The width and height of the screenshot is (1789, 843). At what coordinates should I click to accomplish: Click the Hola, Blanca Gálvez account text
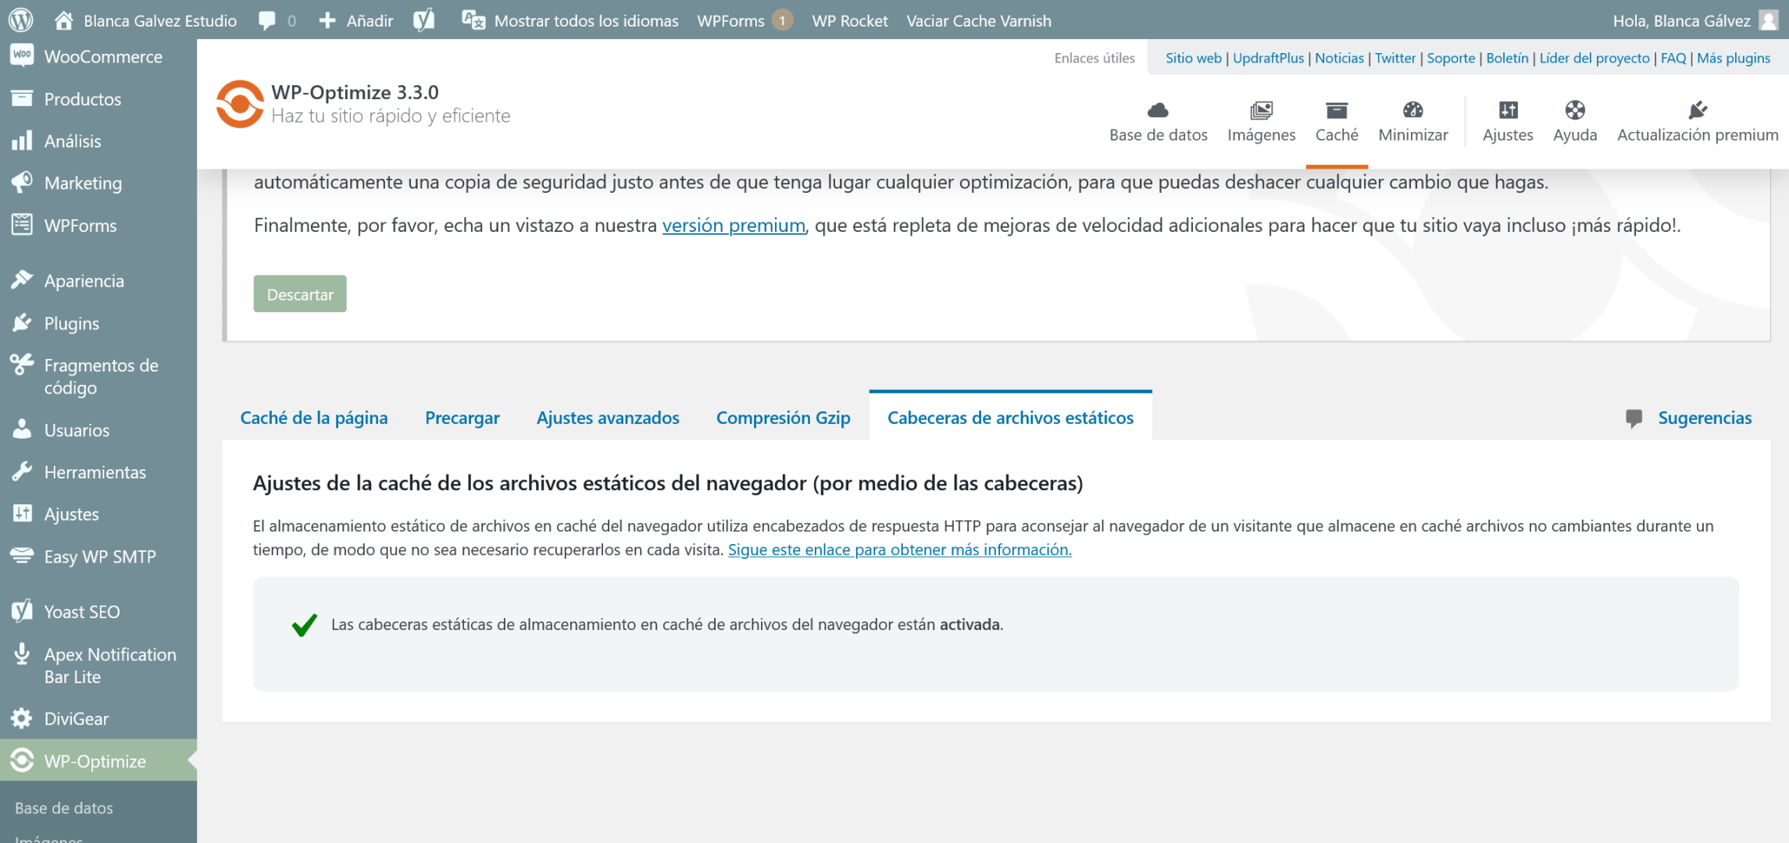point(1681,21)
